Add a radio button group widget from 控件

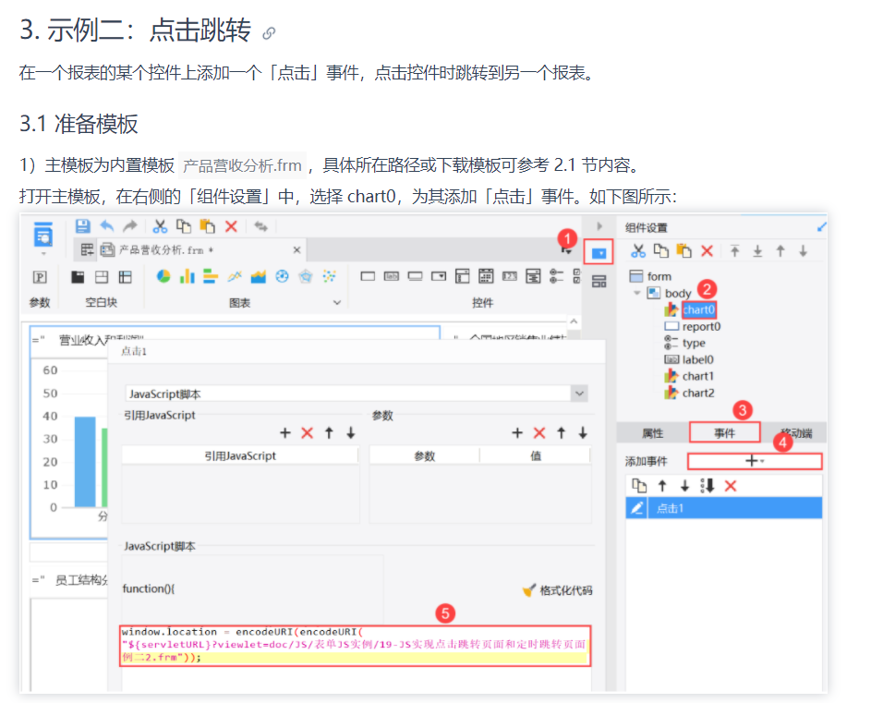pyautogui.click(x=557, y=276)
